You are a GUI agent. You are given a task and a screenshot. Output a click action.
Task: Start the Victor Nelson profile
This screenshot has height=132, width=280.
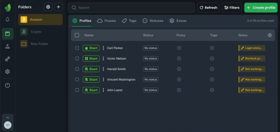pos(91,58)
